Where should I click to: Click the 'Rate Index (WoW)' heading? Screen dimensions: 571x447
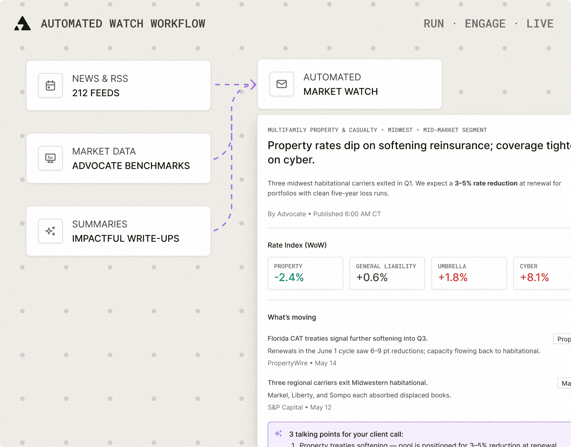(297, 245)
